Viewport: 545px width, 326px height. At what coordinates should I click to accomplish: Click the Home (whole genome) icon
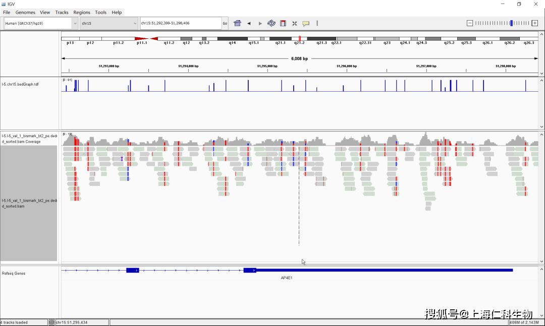[x=238, y=23]
